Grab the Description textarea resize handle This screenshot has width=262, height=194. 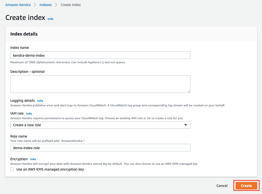189,91
